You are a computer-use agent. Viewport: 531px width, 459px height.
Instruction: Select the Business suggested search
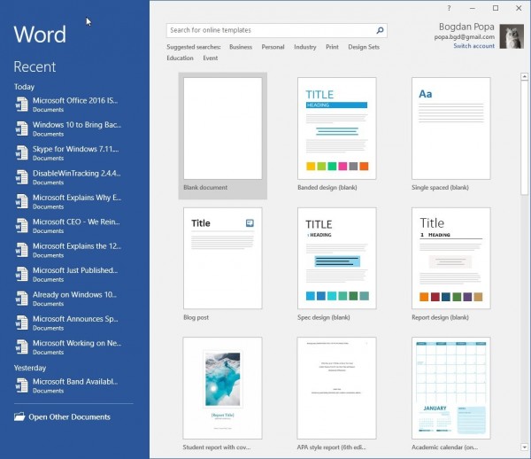tap(241, 47)
